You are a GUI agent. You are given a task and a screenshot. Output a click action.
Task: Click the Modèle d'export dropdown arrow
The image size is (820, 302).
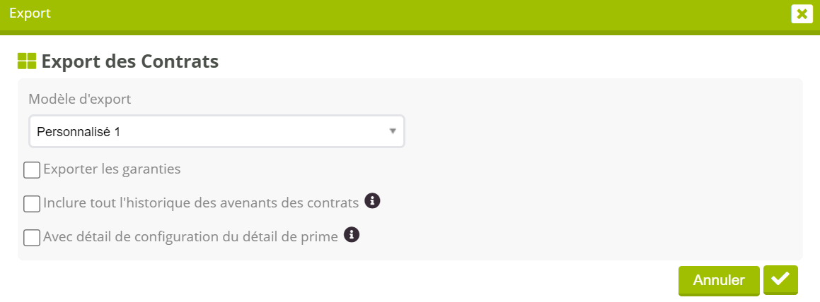tap(392, 131)
